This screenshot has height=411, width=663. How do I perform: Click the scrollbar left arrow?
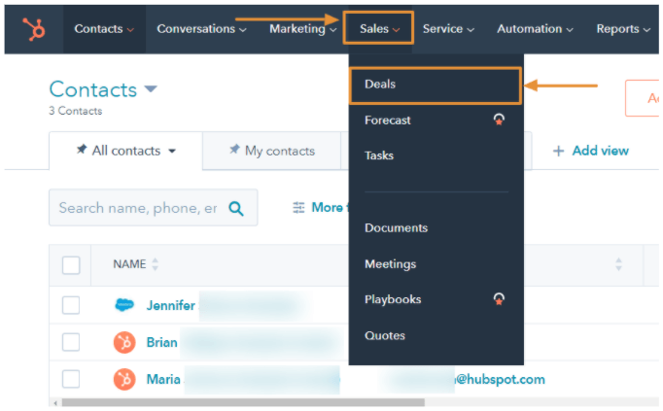pyautogui.click(x=55, y=402)
